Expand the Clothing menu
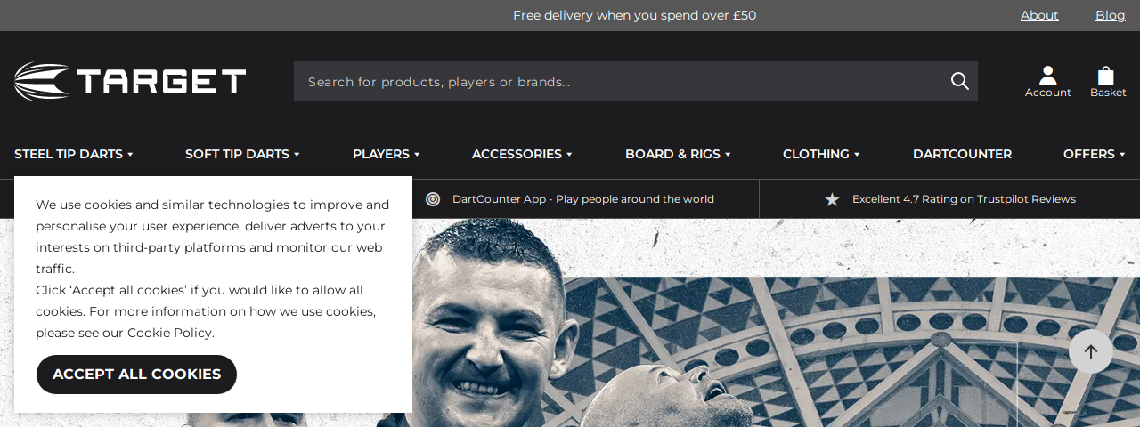Image resolution: width=1140 pixels, height=427 pixels. pos(821,154)
